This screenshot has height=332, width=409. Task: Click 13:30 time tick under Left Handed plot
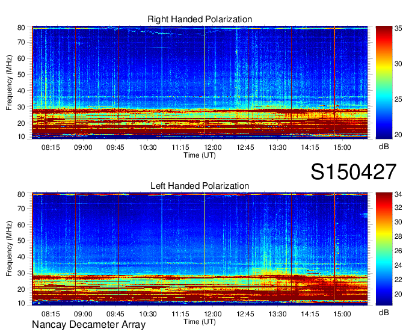click(277, 314)
